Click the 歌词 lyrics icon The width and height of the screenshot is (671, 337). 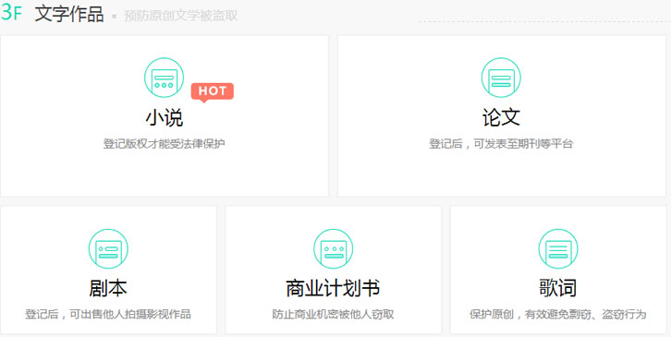[x=558, y=249]
